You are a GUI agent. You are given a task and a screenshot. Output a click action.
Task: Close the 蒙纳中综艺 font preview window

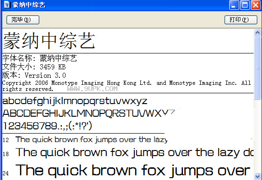255,5
